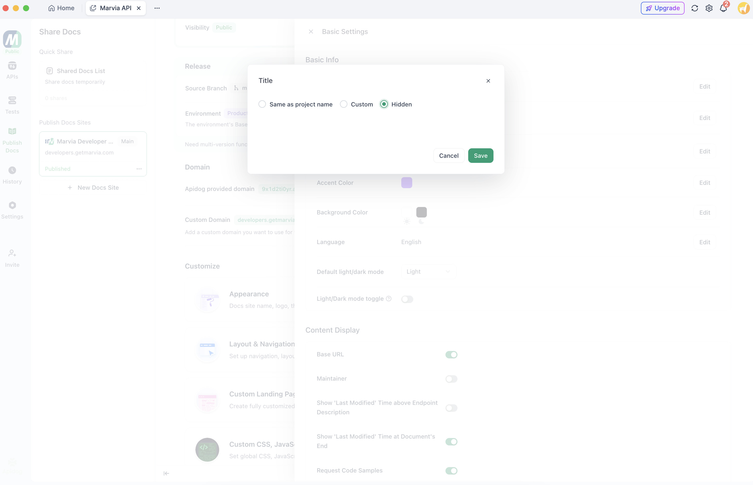
Task: Select the Hidden title option
Action: pos(384,104)
